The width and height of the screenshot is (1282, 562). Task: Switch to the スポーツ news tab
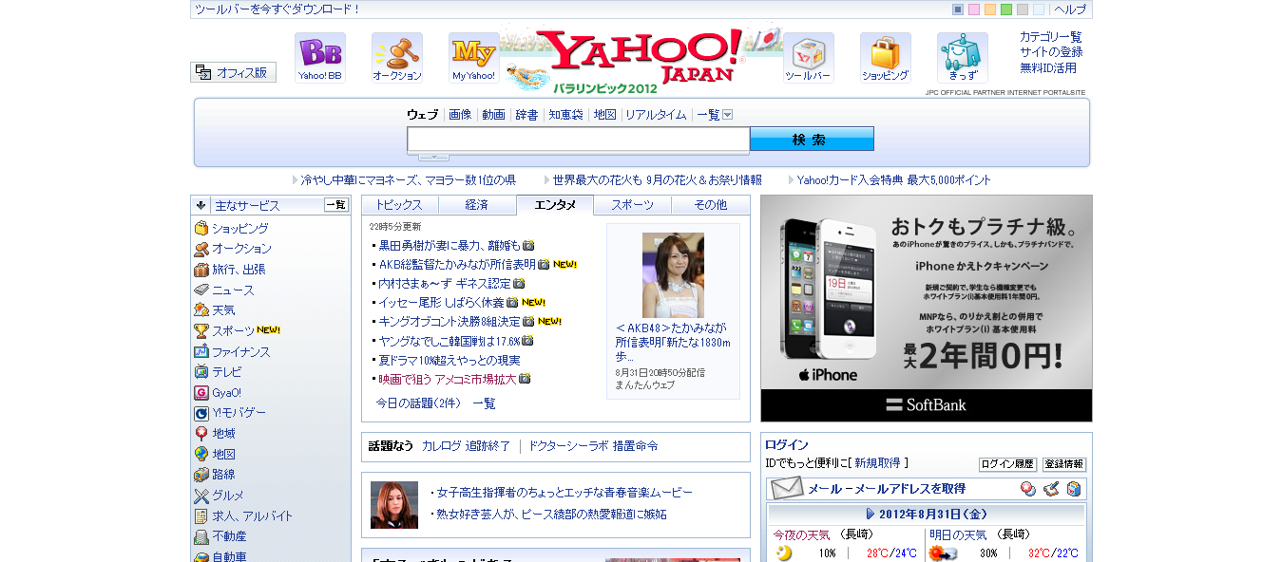tap(633, 205)
